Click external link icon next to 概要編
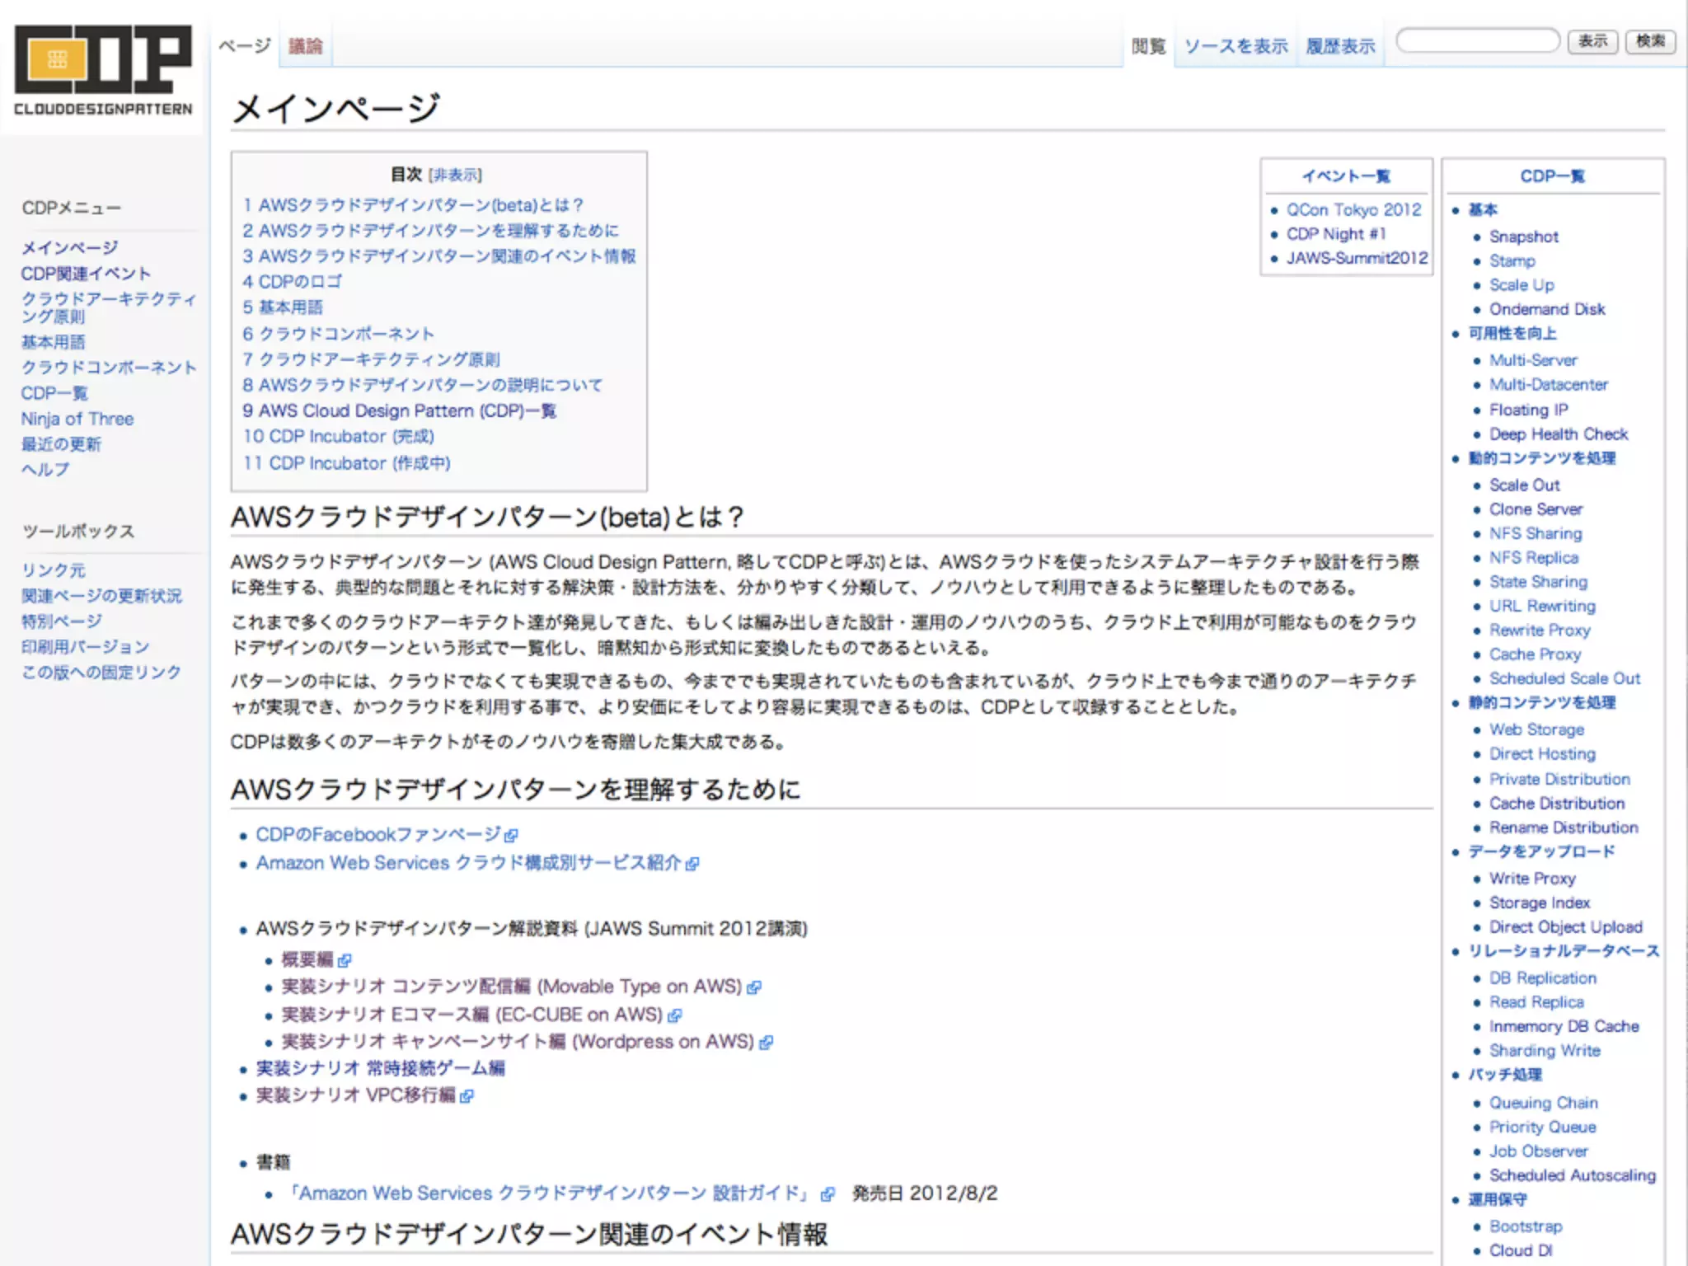The image size is (1688, 1266). pos(345,960)
